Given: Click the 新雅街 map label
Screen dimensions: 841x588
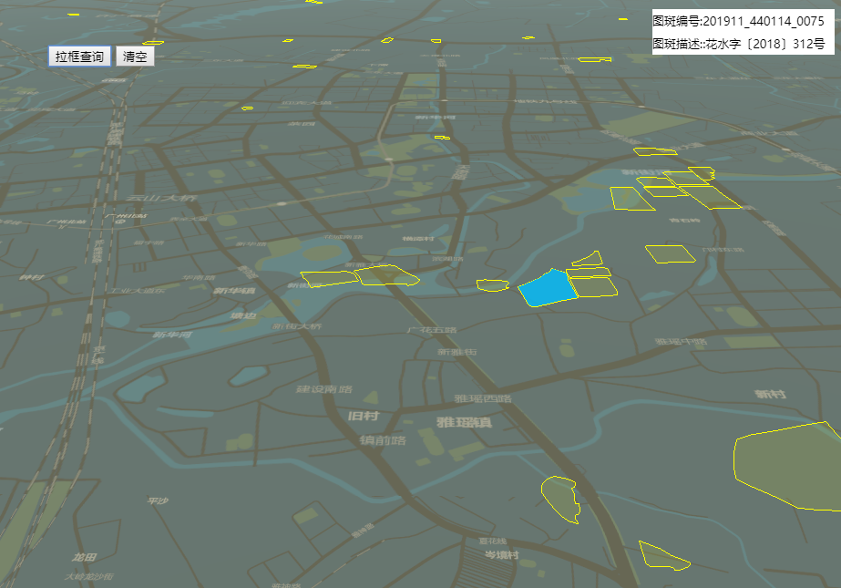Looking at the screenshot, I should [456, 352].
